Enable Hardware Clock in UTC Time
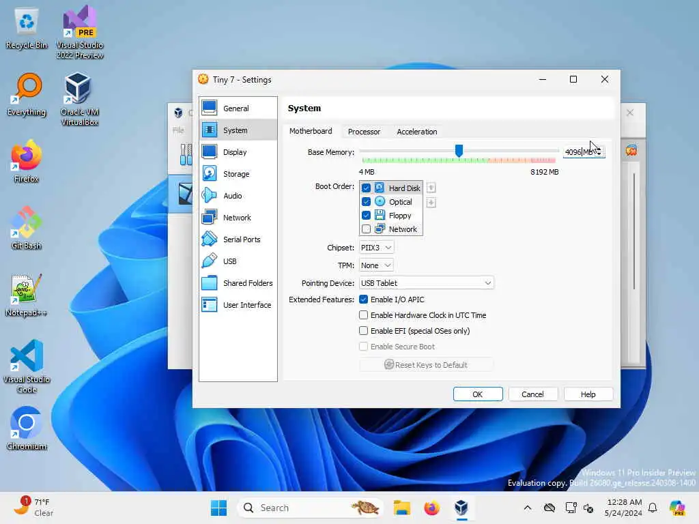The height and width of the screenshot is (524, 699). [x=363, y=315]
